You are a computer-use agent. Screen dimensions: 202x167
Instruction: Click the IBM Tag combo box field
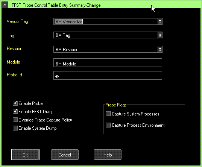click(x=106, y=35)
